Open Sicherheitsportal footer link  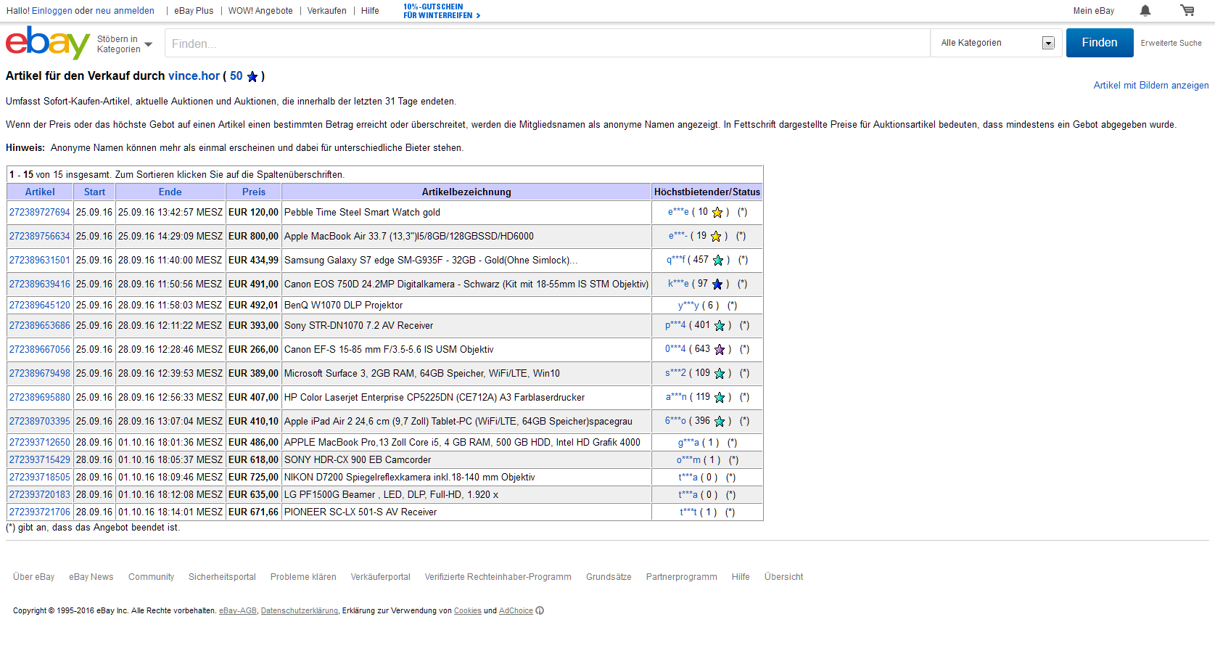point(222,577)
